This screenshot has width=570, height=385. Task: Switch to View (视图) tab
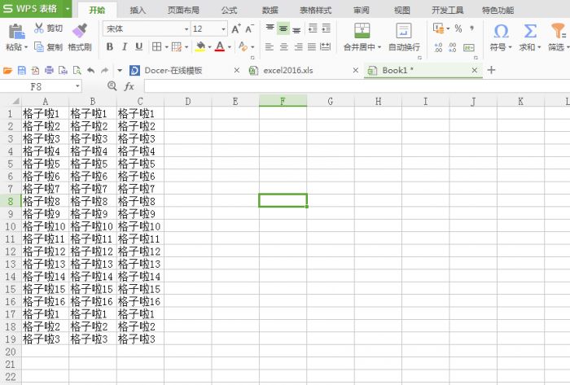pyautogui.click(x=402, y=10)
